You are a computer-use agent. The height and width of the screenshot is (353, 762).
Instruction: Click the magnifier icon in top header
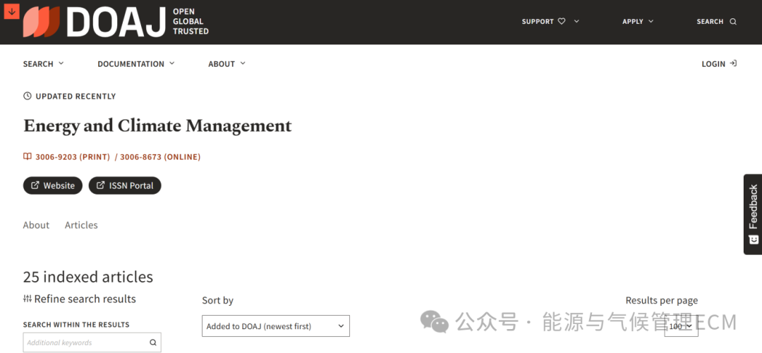click(733, 22)
